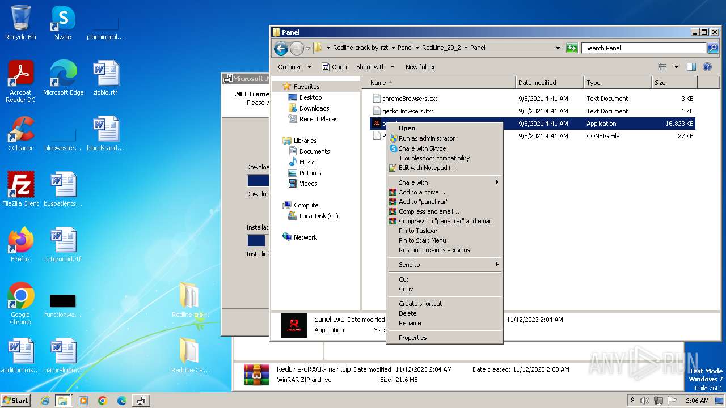Select Copy in context menu
The height and width of the screenshot is (408, 726).
tap(444, 289)
